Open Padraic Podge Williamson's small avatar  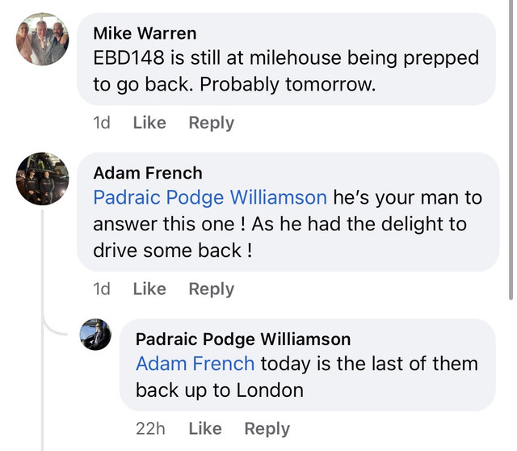[95, 334]
